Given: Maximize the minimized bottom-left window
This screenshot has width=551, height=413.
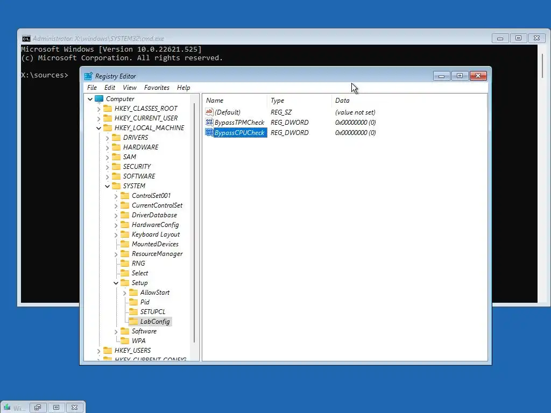Looking at the screenshot, I should [56, 408].
